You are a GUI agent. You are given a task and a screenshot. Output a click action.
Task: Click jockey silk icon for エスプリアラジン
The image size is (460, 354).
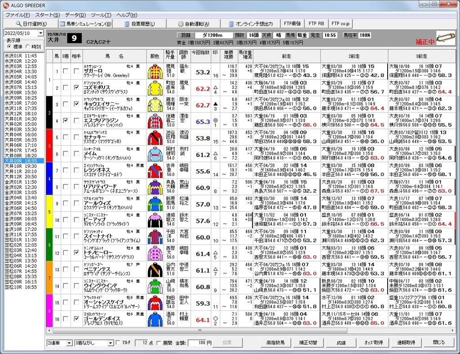tap(155, 121)
